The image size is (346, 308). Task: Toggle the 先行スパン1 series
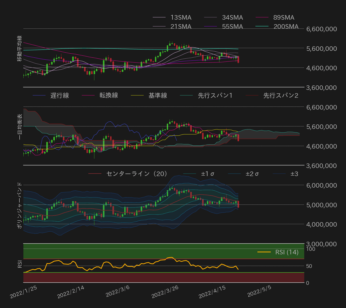215,95
